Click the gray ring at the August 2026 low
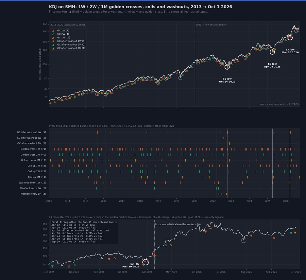 coord(244,241)
